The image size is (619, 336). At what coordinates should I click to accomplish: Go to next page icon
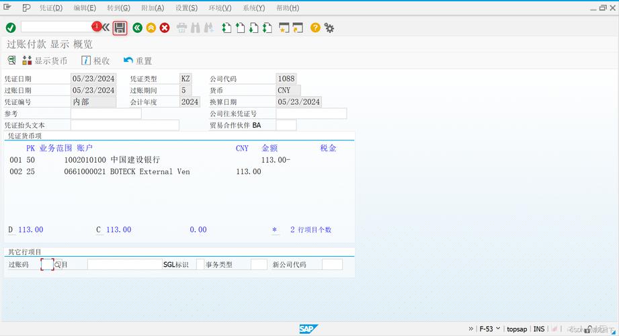tap(254, 28)
